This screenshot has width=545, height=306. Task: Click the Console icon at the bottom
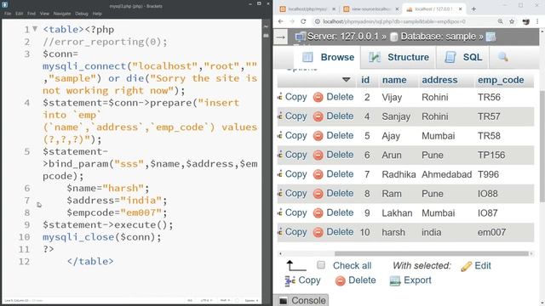pos(284,300)
